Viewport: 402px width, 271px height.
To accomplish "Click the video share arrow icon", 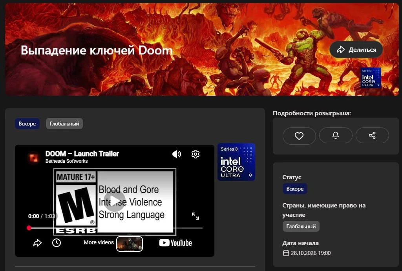I will pos(37,243).
